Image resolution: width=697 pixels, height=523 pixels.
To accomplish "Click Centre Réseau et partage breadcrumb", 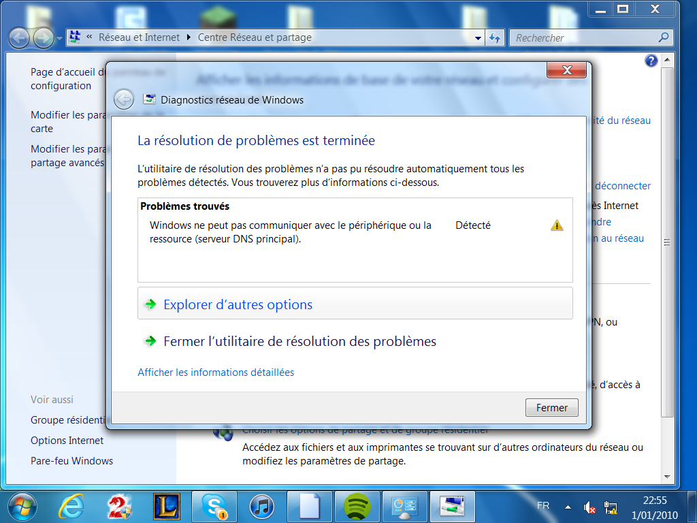I will [x=255, y=37].
